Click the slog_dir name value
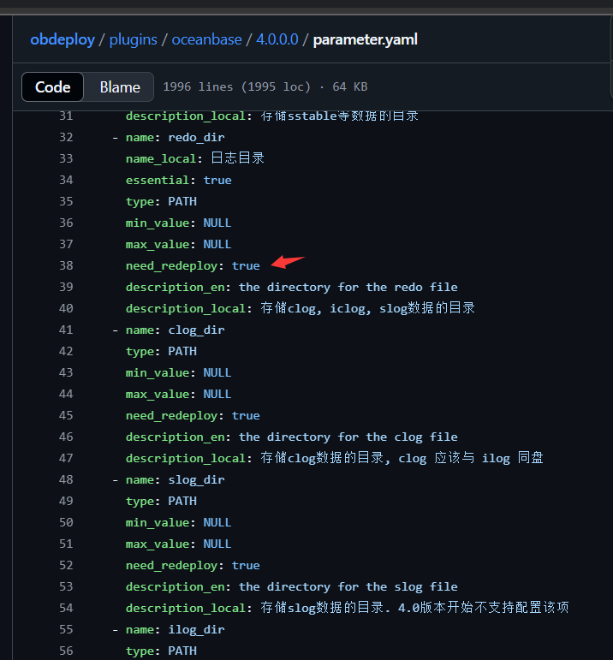Image resolution: width=613 pixels, height=660 pixels. (197, 480)
